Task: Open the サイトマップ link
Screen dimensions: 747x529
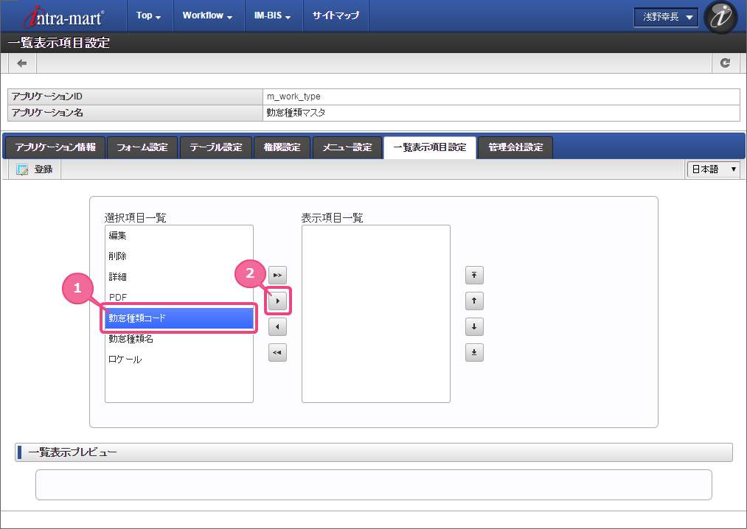Action: 336,15
